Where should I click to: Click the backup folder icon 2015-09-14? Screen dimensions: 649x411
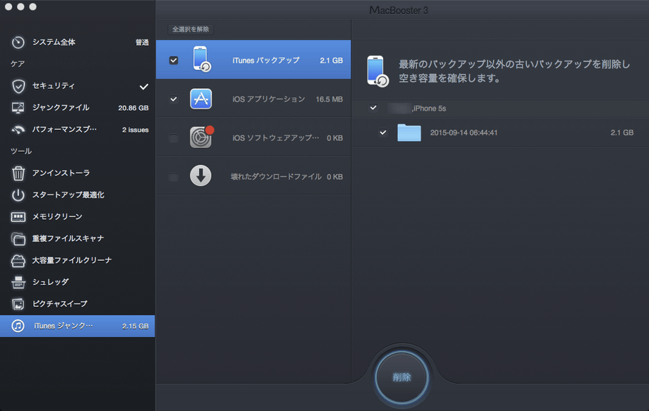[x=409, y=133]
